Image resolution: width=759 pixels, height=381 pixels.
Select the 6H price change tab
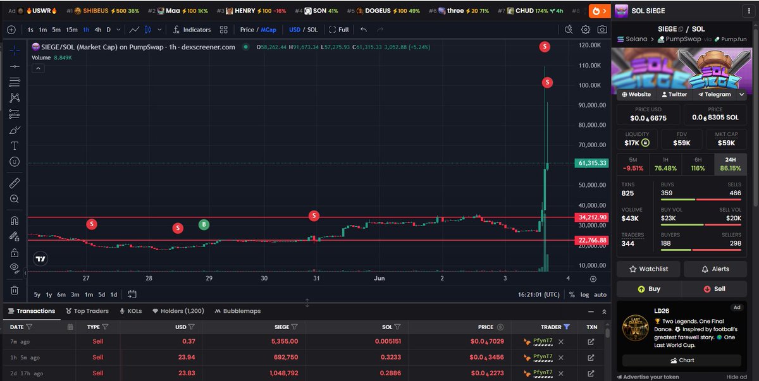click(x=698, y=164)
